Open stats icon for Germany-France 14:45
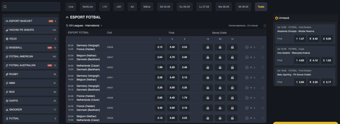 (x=247, y=47)
